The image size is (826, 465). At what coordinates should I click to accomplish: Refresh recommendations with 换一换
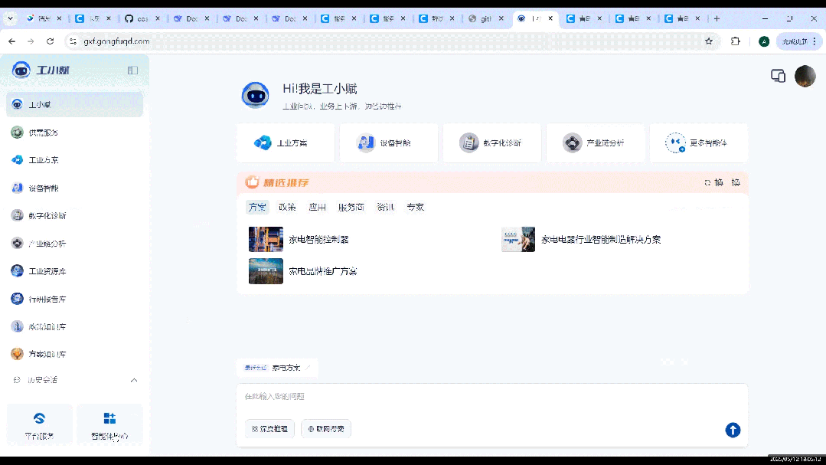coord(722,183)
